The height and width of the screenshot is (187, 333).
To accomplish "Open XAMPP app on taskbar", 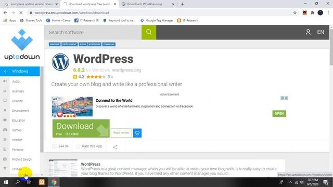I will pos(42,182).
